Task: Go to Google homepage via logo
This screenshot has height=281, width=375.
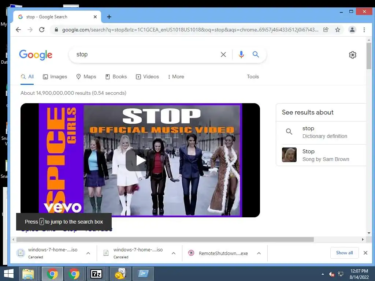Action: [36, 55]
